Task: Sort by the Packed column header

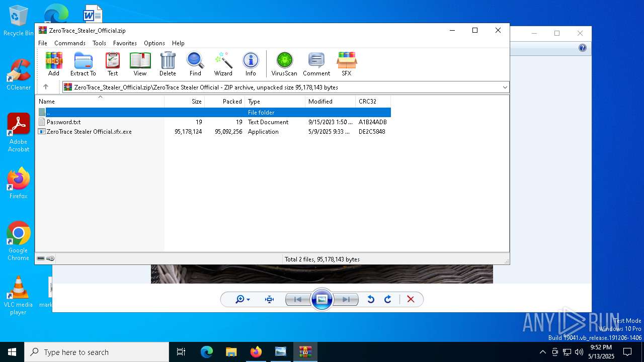Action: [x=225, y=102]
